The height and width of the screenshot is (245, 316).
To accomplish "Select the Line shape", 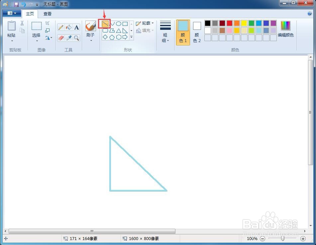I will [x=105, y=24].
